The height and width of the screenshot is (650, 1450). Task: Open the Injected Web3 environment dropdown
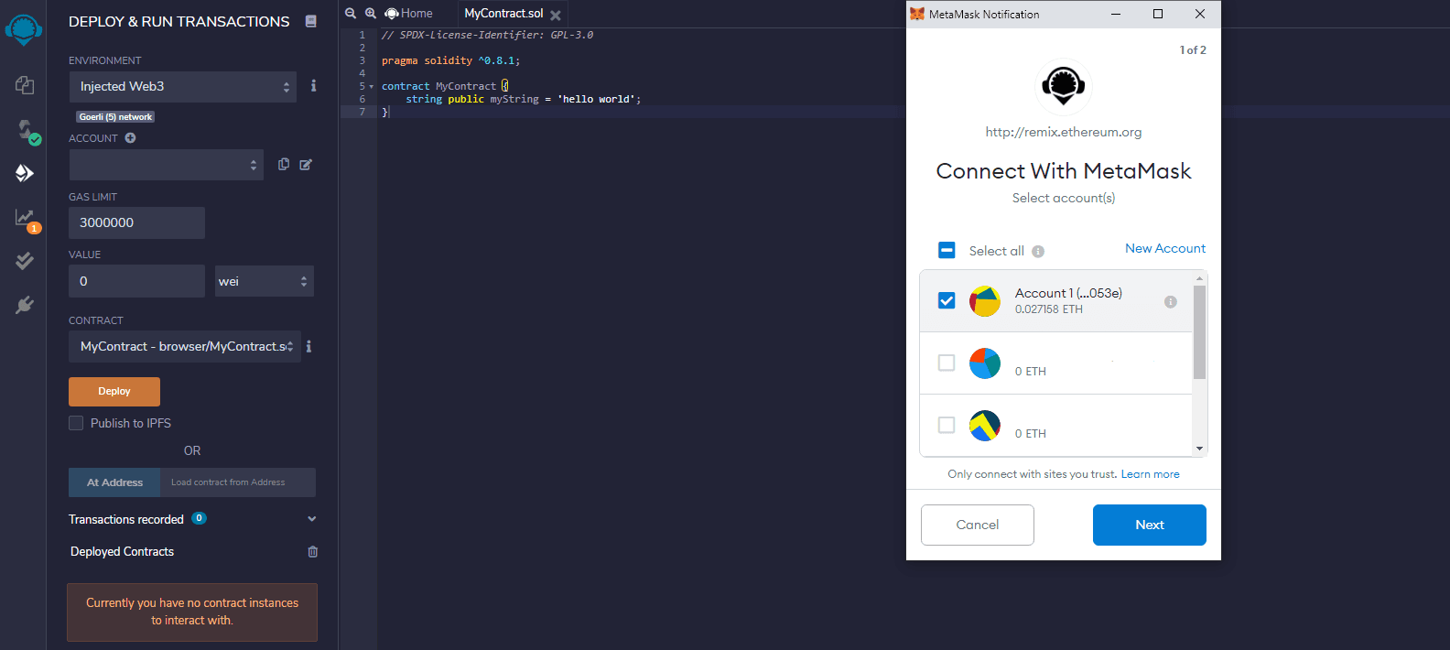click(x=183, y=87)
